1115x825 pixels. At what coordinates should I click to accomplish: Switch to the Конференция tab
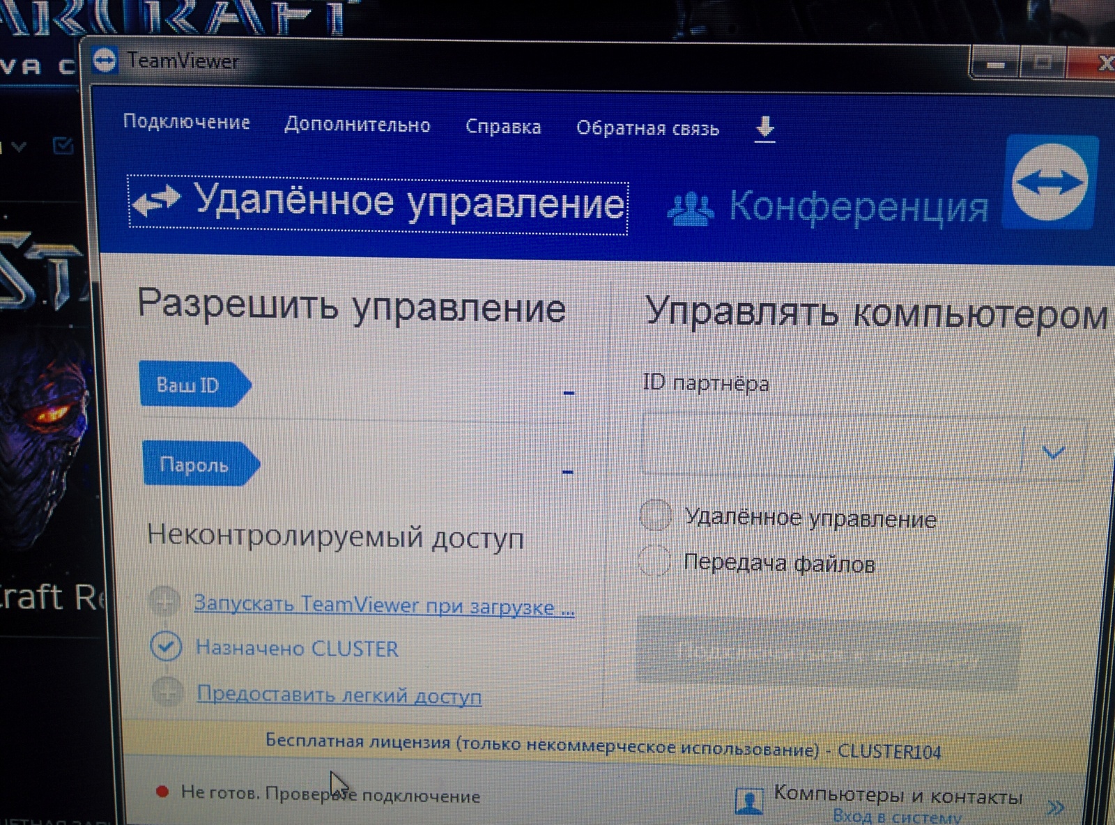click(828, 207)
